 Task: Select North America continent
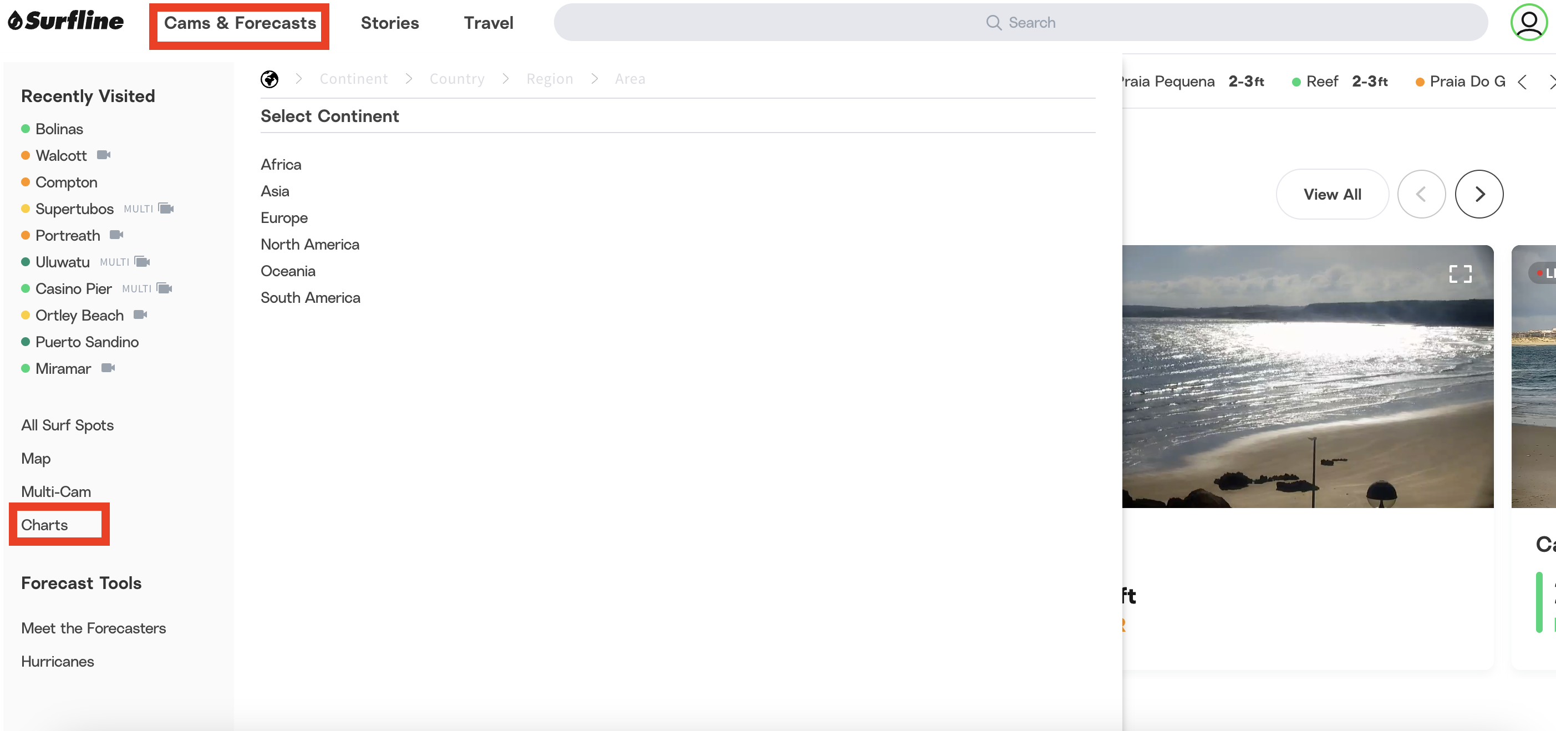tap(310, 244)
